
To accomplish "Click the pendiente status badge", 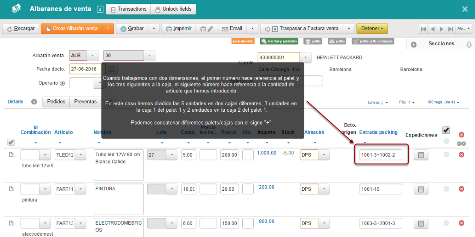I will click(x=243, y=41).
